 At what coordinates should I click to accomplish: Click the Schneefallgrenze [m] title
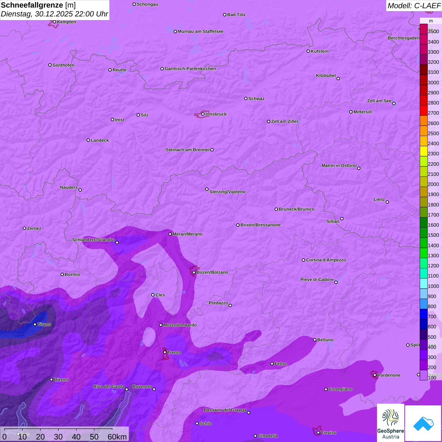coord(38,5)
